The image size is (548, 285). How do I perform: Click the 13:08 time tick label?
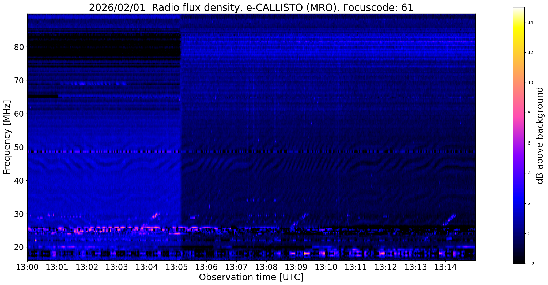click(x=266, y=267)
